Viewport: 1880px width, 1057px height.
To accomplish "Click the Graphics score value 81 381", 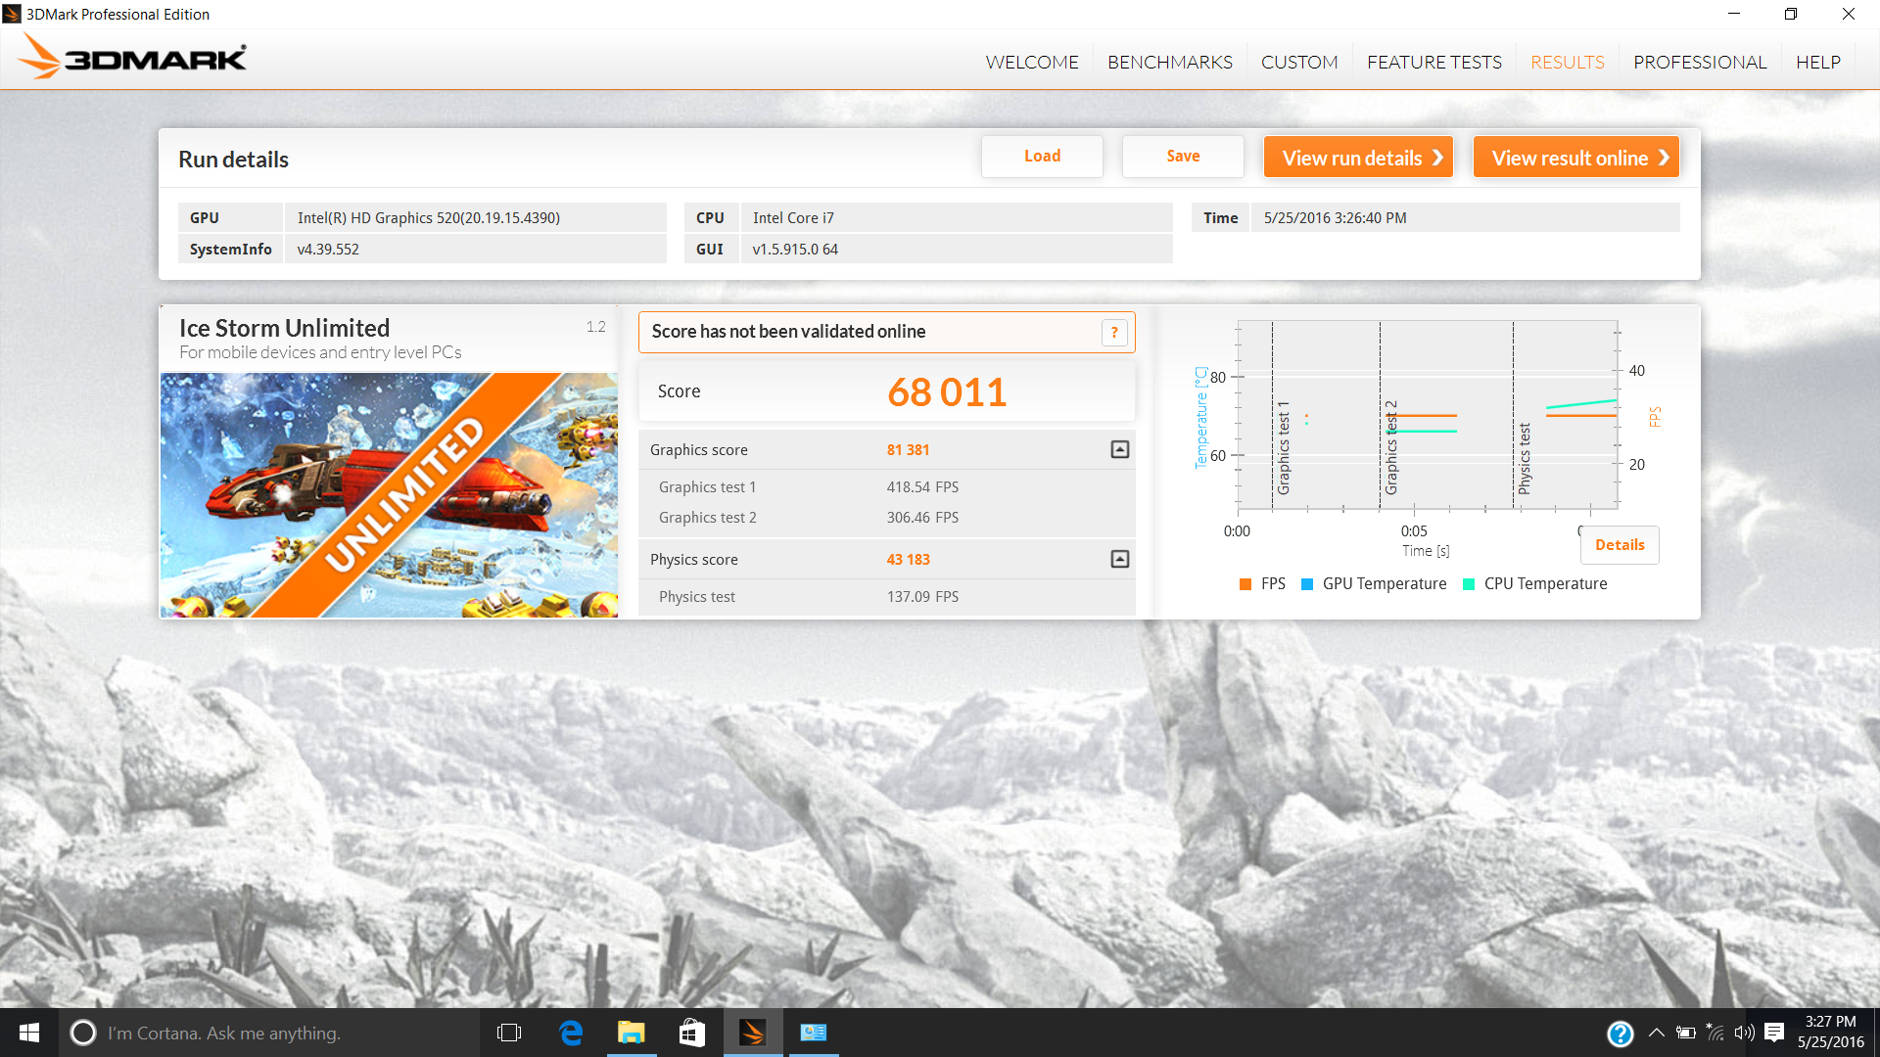I will click(x=908, y=450).
